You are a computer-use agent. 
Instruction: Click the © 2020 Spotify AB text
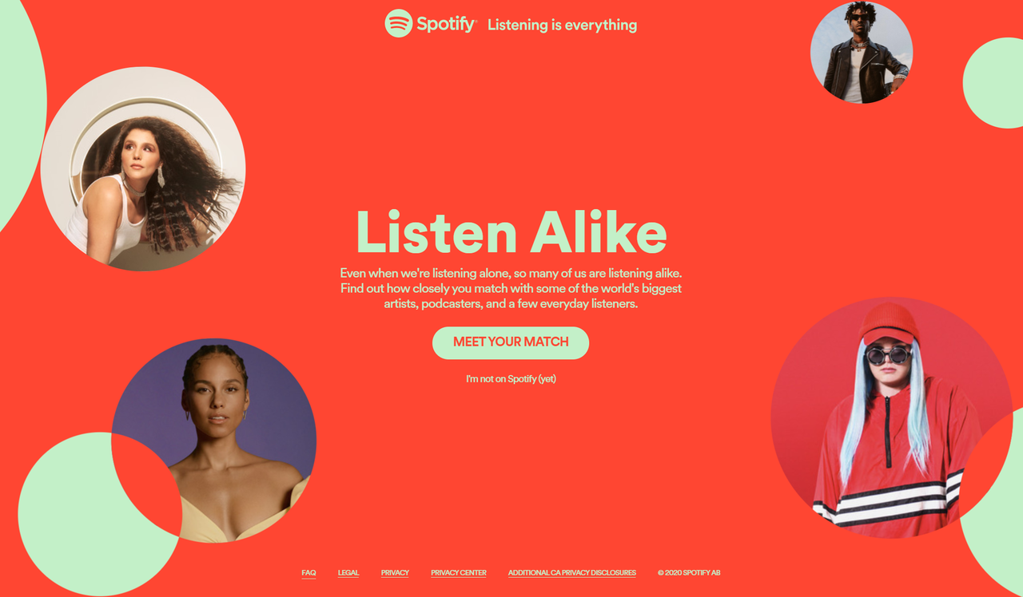(689, 573)
